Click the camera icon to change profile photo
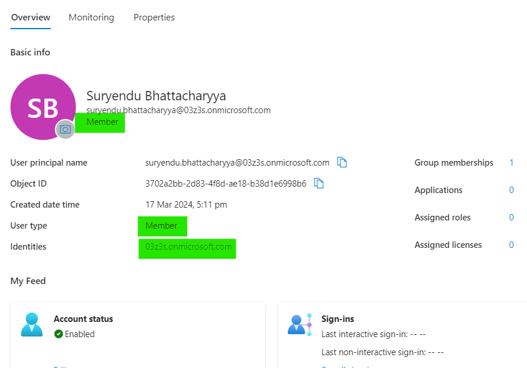 [x=65, y=130]
